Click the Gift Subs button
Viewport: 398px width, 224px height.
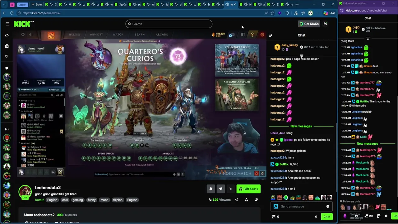[x=248, y=189]
